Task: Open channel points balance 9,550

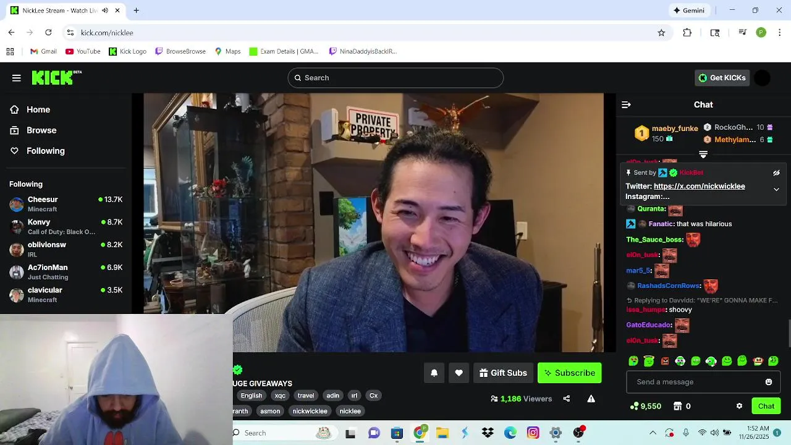Action: (x=645, y=406)
